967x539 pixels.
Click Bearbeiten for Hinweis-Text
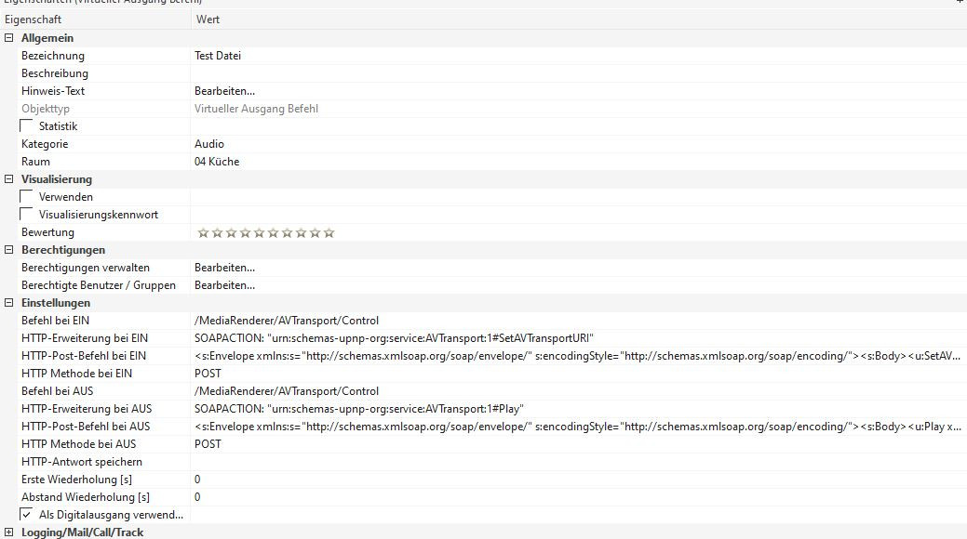point(224,91)
